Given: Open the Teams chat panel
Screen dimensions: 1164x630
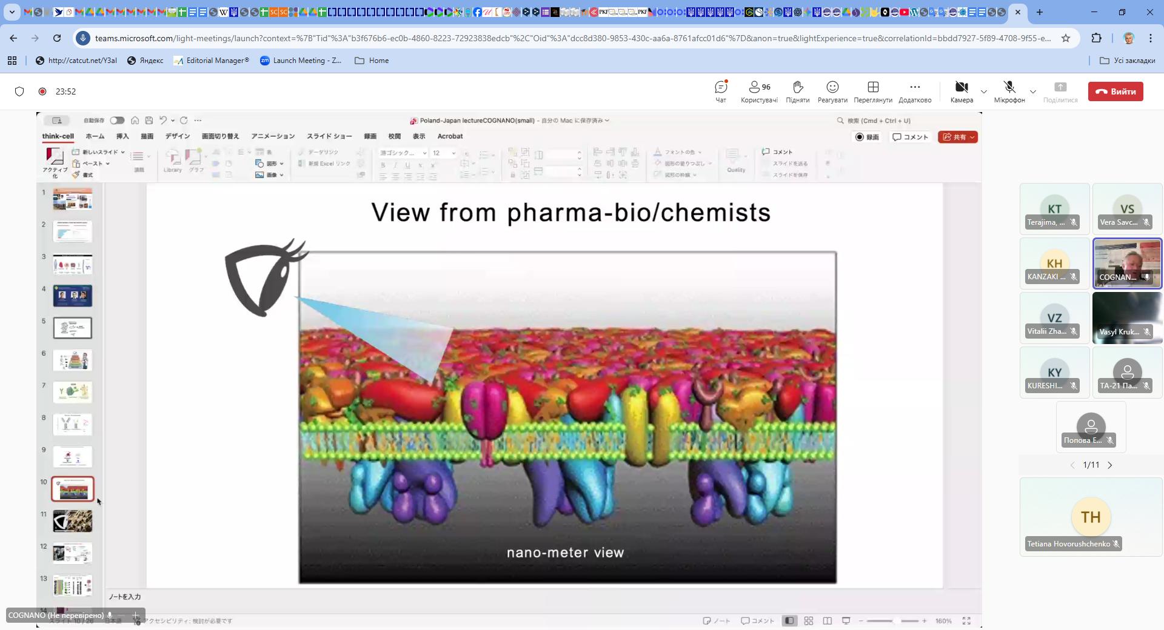Looking at the screenshot, I should pyautogui.click(x=720, y=91).
